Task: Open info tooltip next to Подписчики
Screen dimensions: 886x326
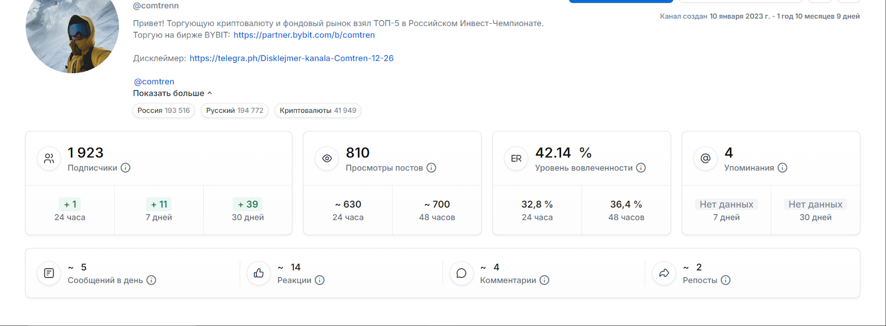Action: [126, 168]
